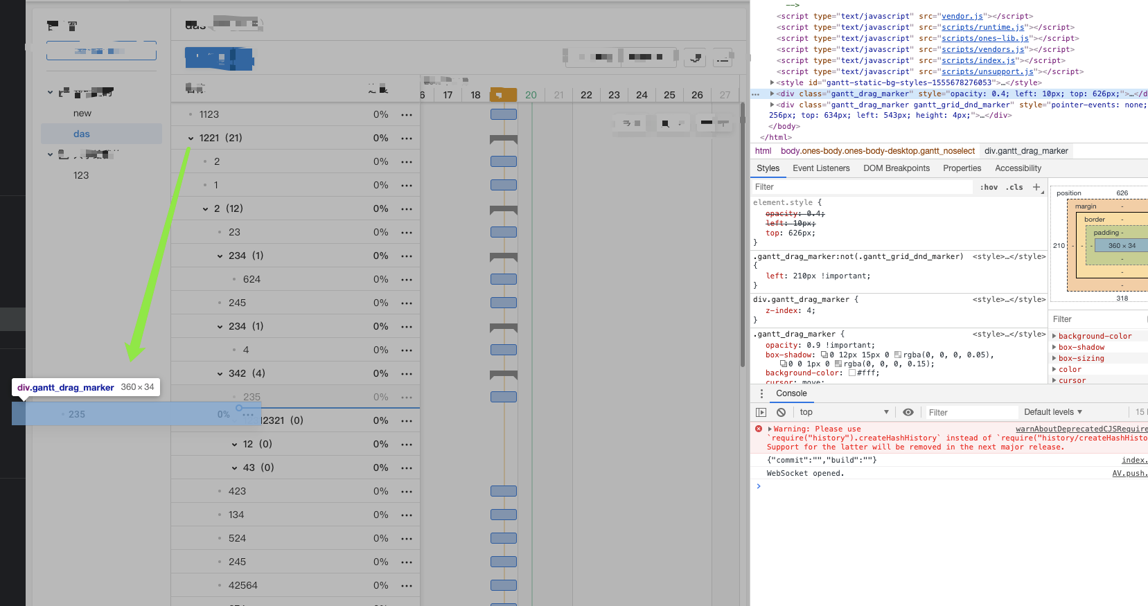Open scripts/unsupport.js source link
This screenshot has height=606, width=1148.
pos(987,71)
